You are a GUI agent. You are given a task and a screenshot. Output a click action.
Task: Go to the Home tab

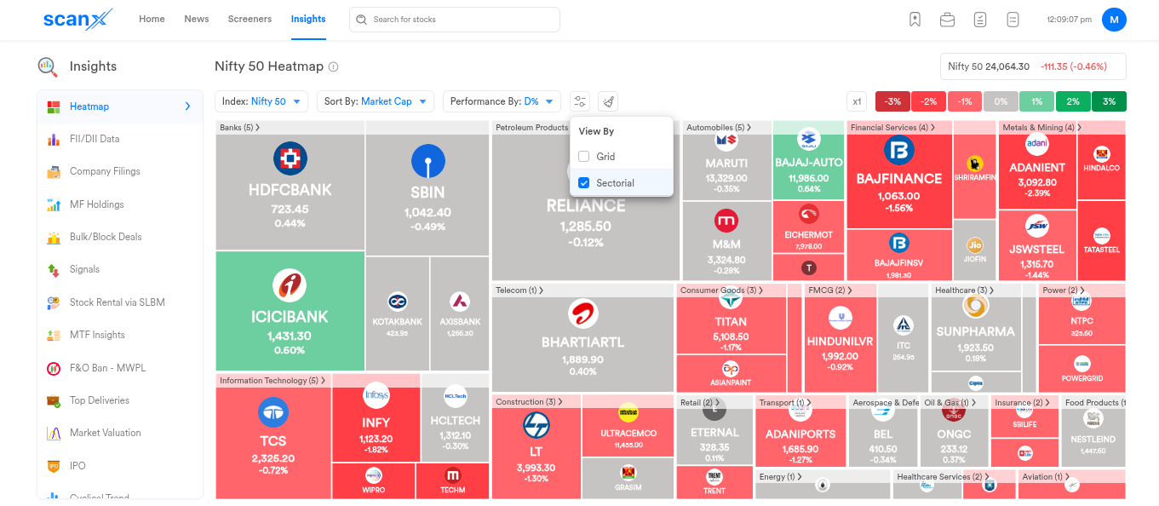152,19
